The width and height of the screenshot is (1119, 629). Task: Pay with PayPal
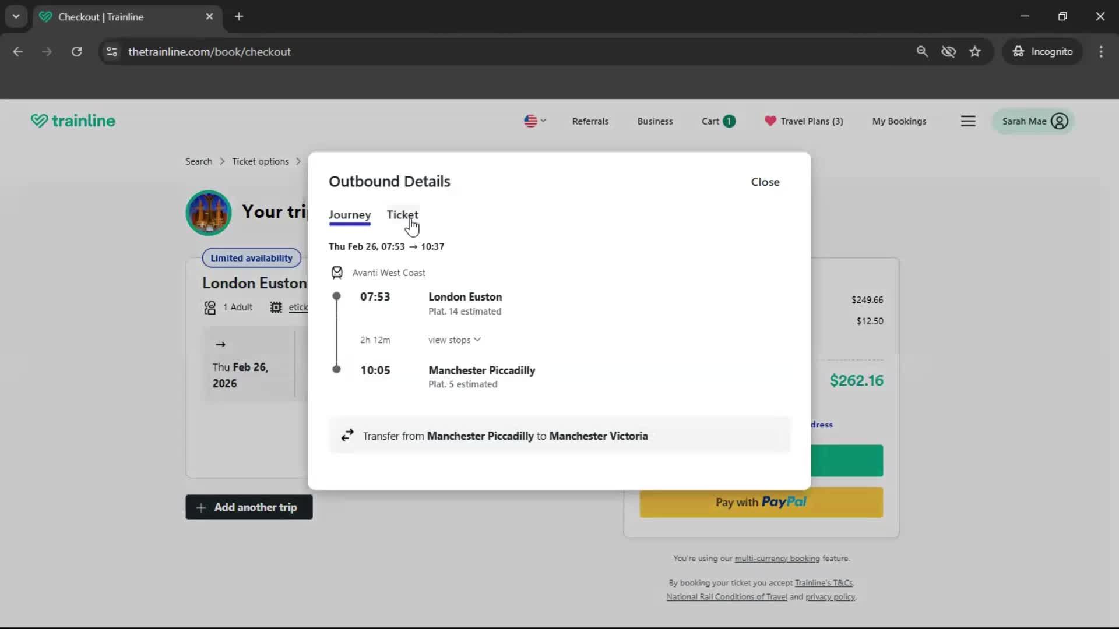[x=761, y=501]
